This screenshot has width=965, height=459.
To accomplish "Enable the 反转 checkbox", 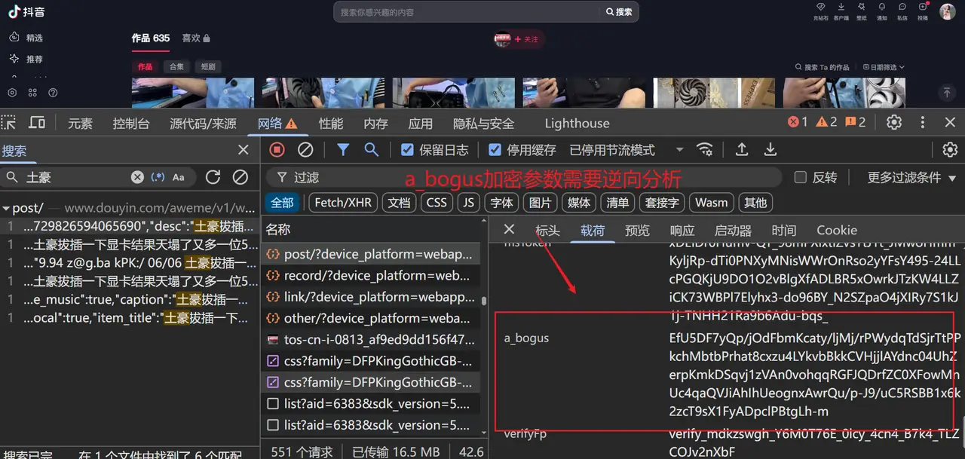I will 801,177.
